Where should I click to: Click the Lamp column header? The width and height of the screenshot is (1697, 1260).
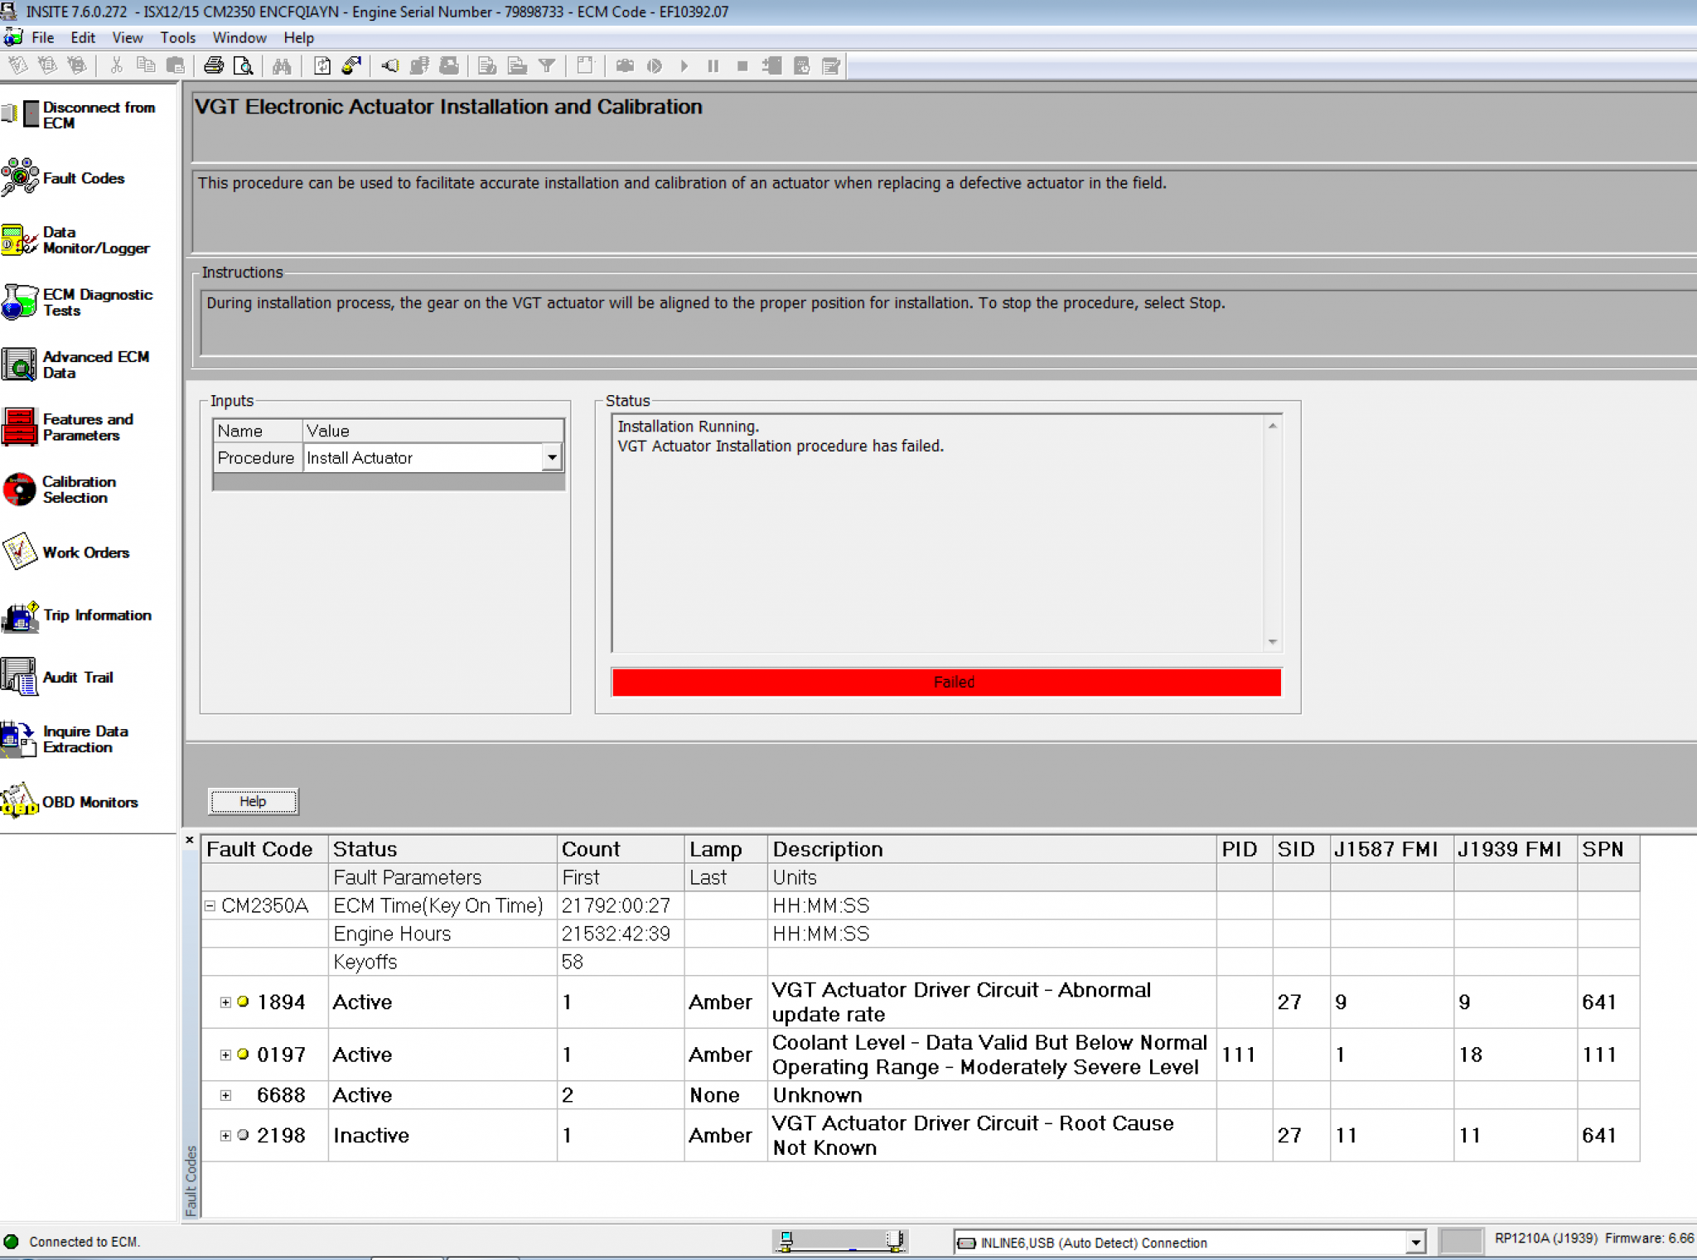[x=726, y=849]
